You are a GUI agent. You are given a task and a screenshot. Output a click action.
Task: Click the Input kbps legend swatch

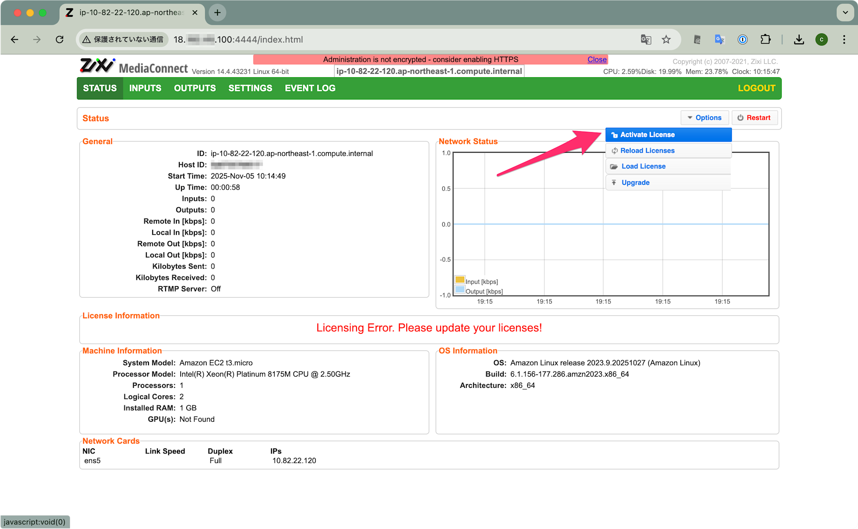click(x=459, y=280)
